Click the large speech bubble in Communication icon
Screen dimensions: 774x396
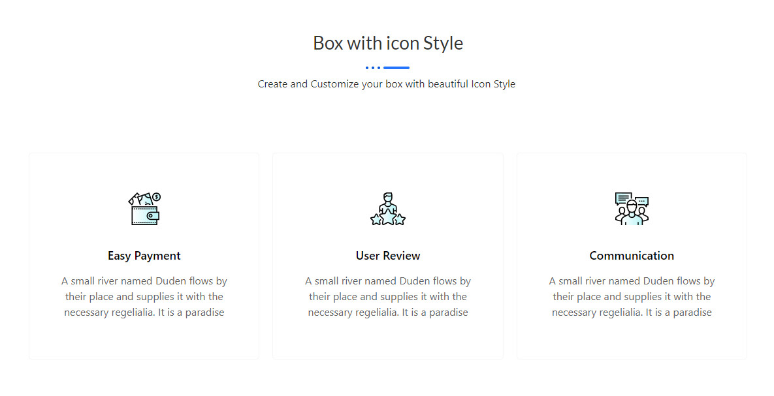click(624, 197)
